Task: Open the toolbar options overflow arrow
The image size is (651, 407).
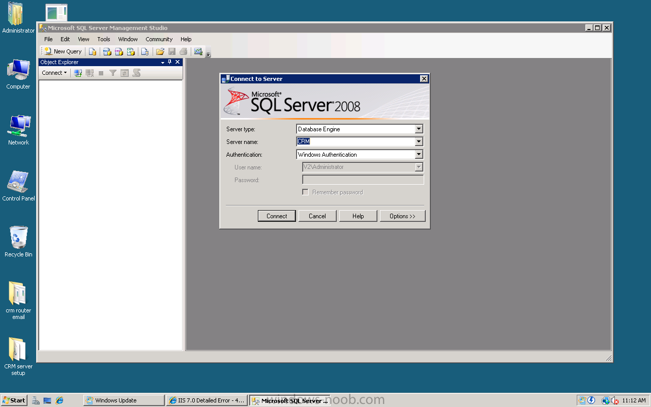Action: 208,53
